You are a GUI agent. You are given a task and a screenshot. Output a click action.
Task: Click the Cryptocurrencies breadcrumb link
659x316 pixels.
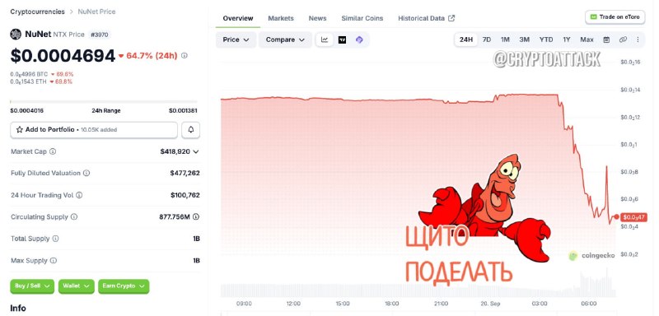[x=37, y=12]
